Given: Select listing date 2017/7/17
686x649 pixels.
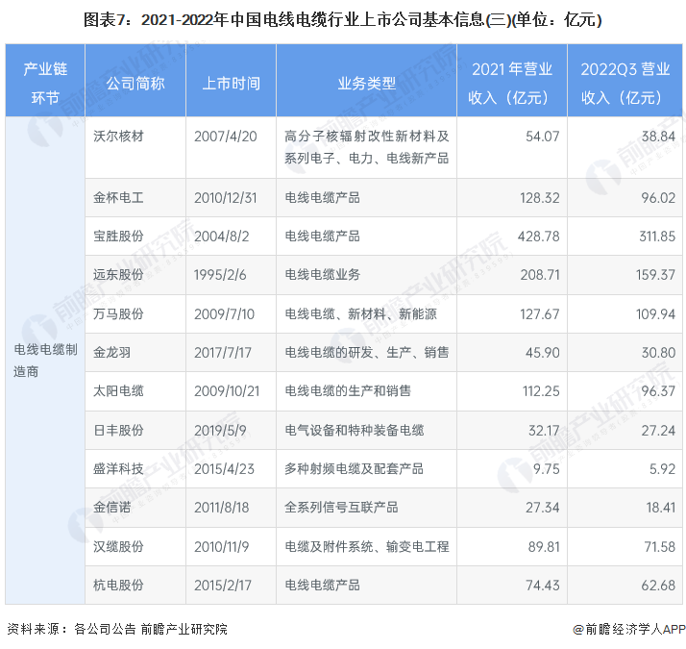Looking at the screenshot, I should [223, 353].
